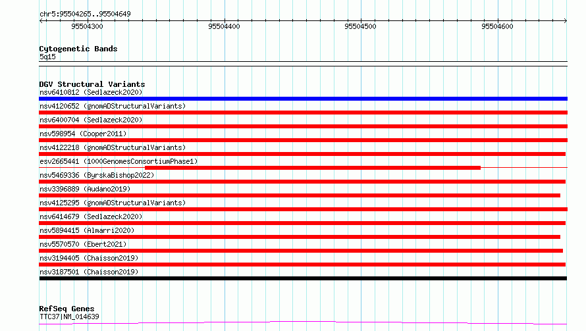Open variant nsv5469336 (ByrskaBishop2022) label
586x331 pixels.
click(x=97, y=175)
